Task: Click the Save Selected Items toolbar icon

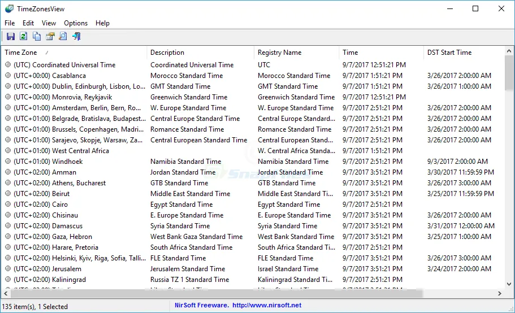Action: pyautogui.click(x=11, y=36)
